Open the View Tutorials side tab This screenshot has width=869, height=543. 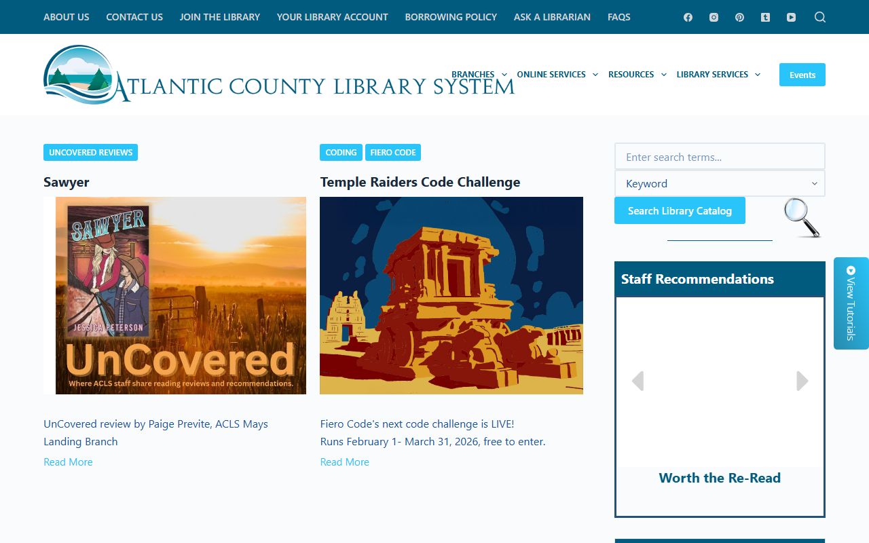tap(851, 303)
